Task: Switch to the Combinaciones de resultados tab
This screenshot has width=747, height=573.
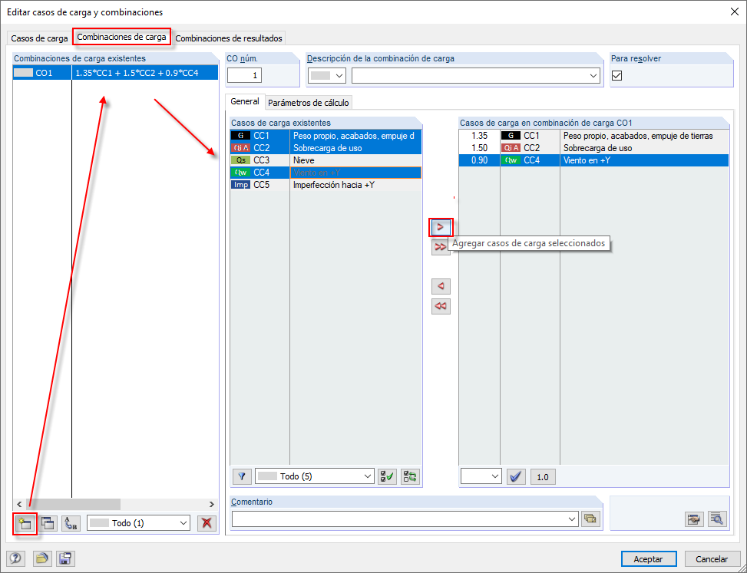Action: 228,38
